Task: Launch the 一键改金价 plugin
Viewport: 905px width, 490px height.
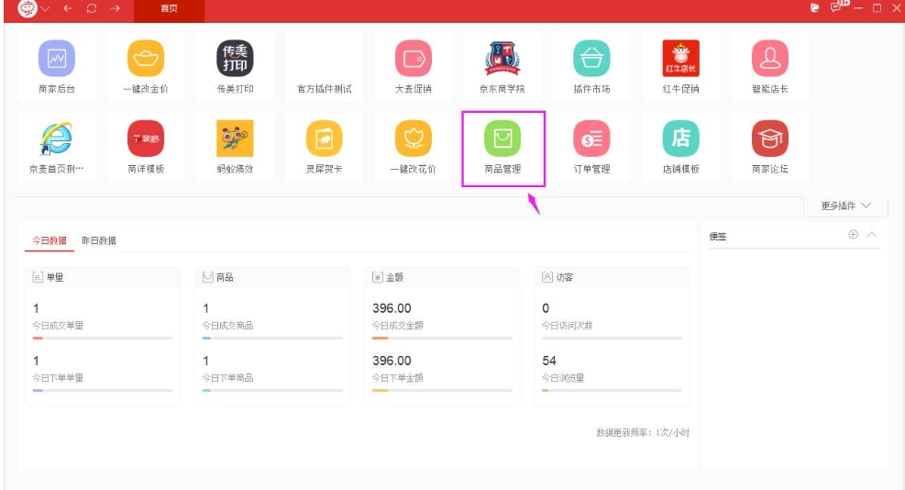Action: click(146, 59)
